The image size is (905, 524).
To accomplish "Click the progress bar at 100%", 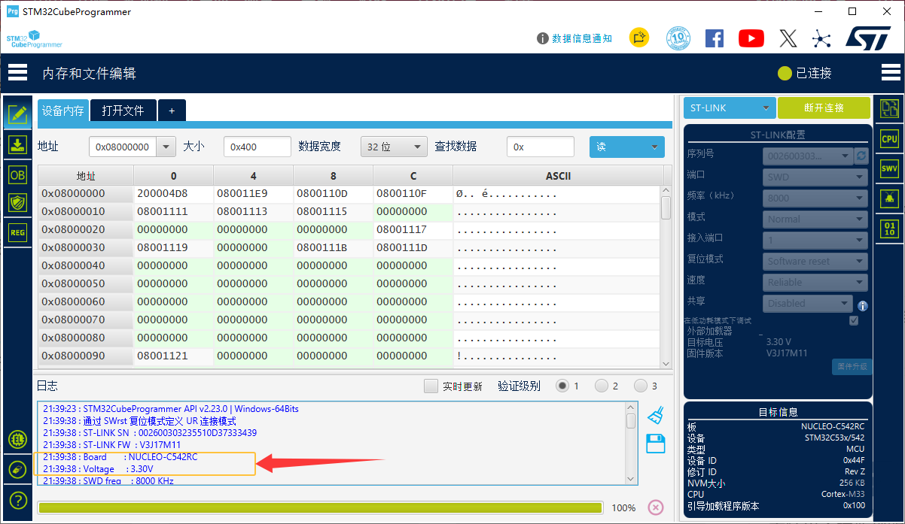I will point(320,507).
